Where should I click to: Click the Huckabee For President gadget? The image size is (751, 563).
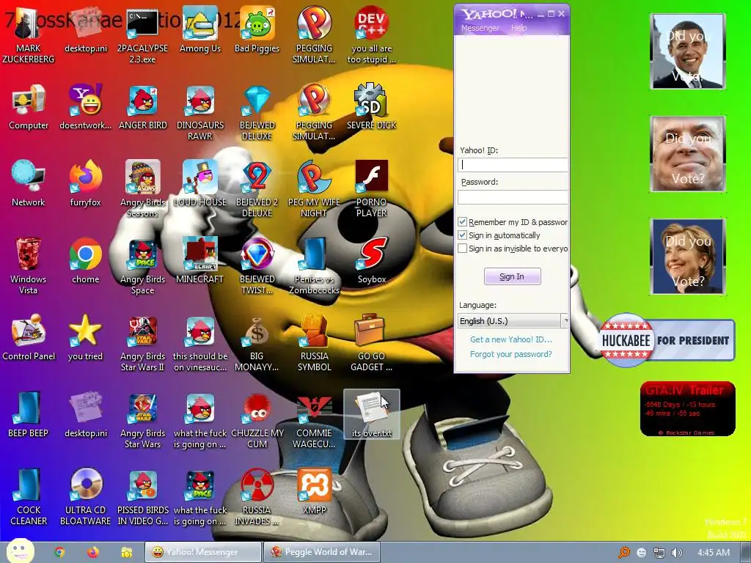click(667, 340)
